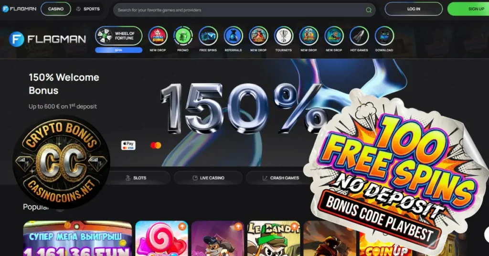Click trophy badge on raccoon game thumbnail
The height and width of the screenshot is (256, 489).
coord(238,227)
